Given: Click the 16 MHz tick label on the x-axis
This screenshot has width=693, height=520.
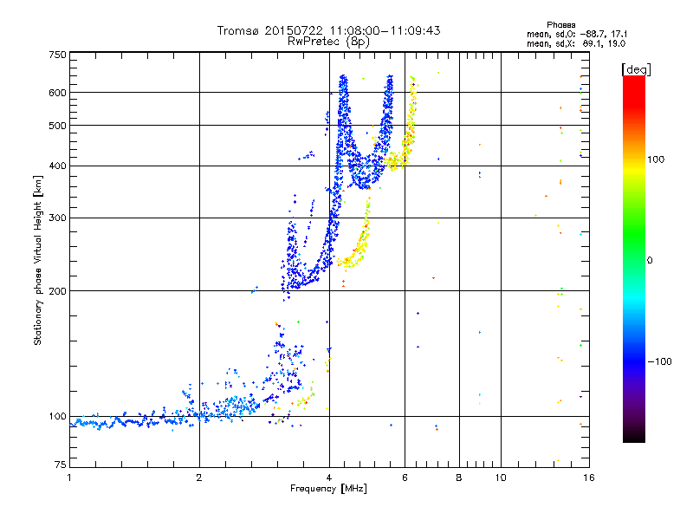Looking at the screenshot, I should pos(589,478).
